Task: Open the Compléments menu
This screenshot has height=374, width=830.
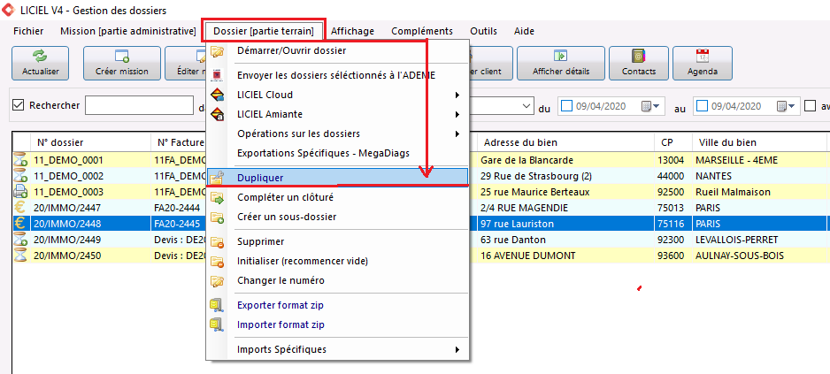Action: pos(422,31)
